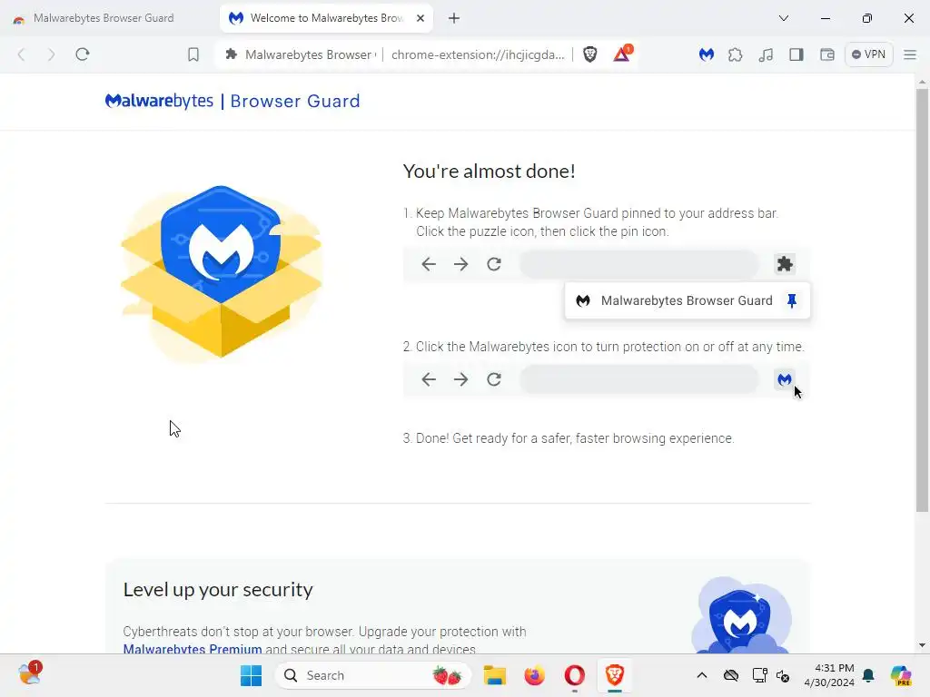Open the Brave Wallet icon
This screenshot has width=930, height=697.
pos(826,54)
